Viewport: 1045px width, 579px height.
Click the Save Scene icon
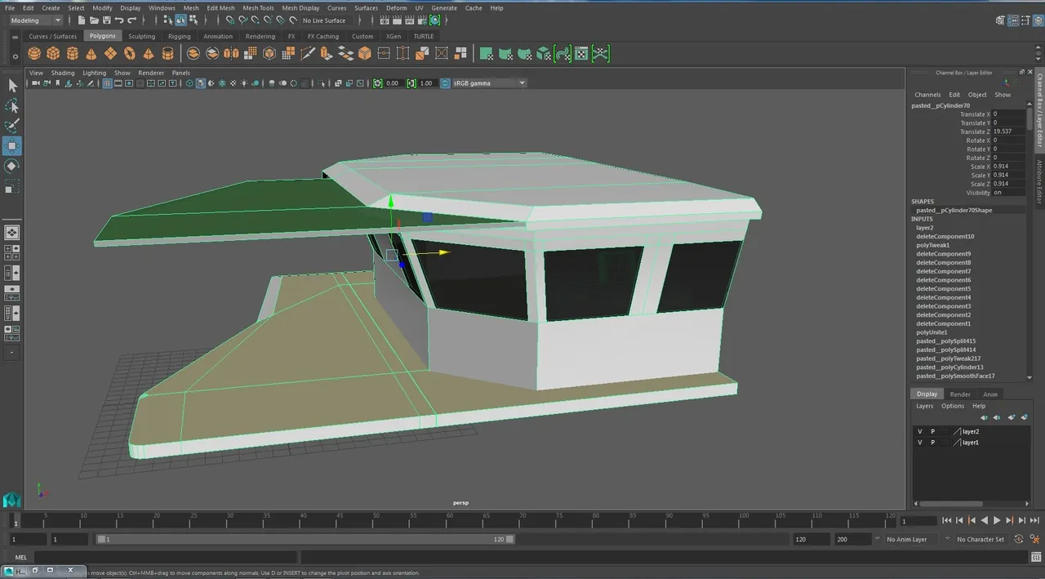[108, 20]
